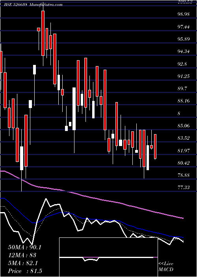Click the 5MA : 82.1 reading
This screenshot has width=197, height=277.
coord(23,263)
